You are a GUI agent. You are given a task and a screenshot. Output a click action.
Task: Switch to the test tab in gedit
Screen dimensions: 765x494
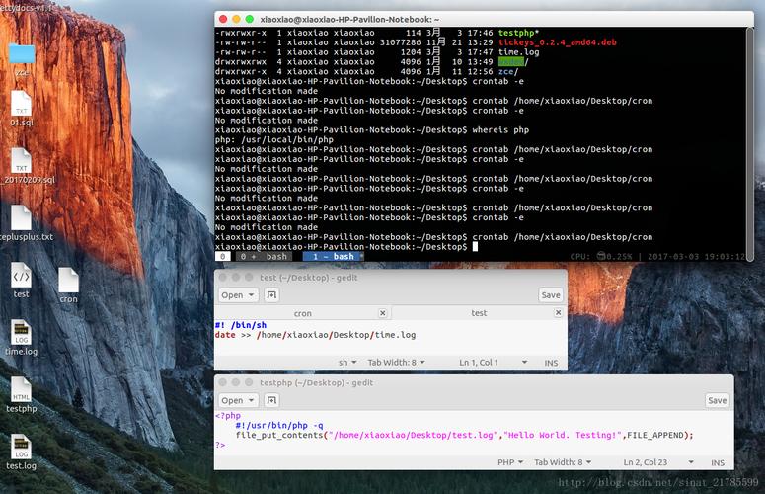[x=479, y=313]
